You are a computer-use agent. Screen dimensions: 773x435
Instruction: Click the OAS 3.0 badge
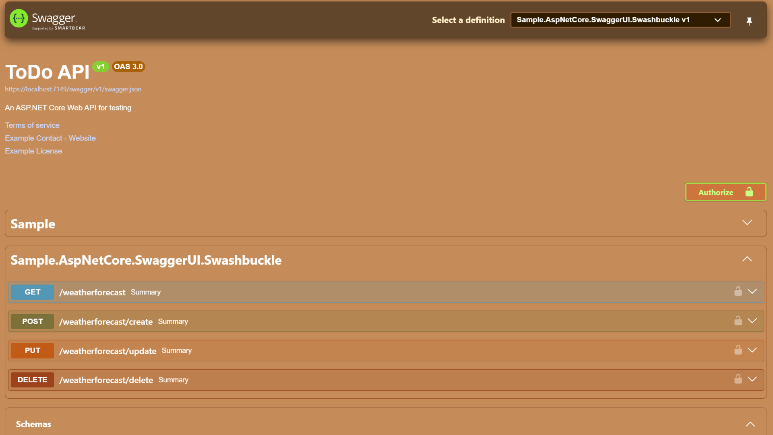pyautogui.click(x=128, y=66)
